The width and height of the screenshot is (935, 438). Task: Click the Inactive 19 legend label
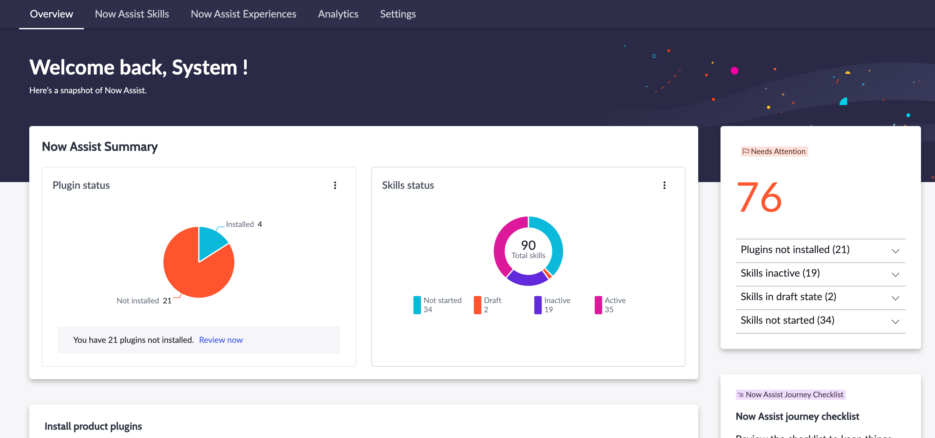[557, 305]
